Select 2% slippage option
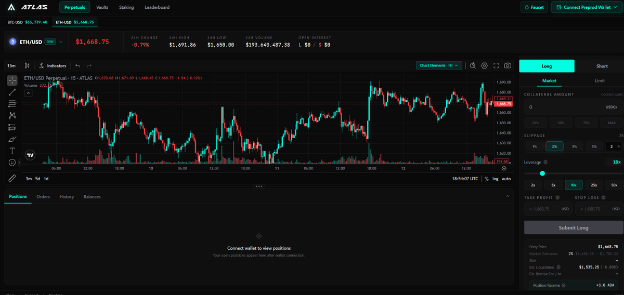 click(x=554, y=146)
